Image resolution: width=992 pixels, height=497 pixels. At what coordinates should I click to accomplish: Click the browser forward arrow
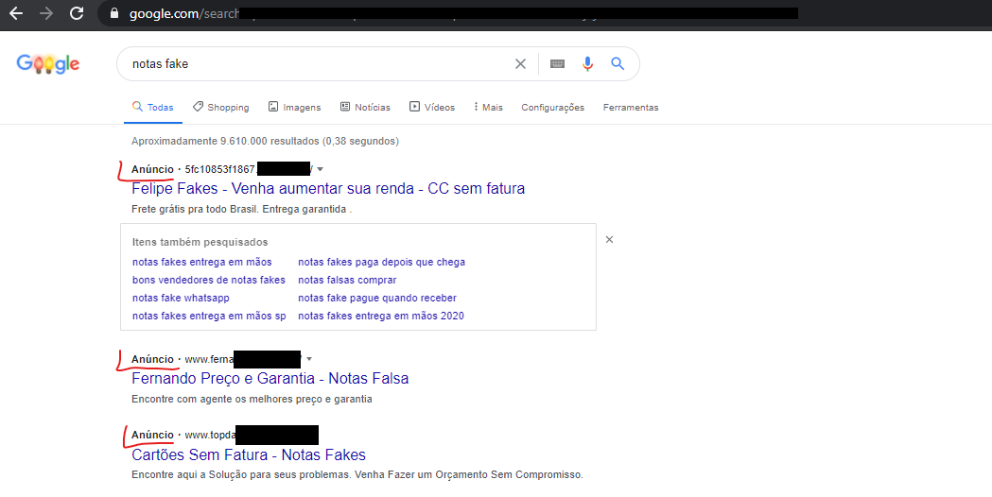pos(46,13)
